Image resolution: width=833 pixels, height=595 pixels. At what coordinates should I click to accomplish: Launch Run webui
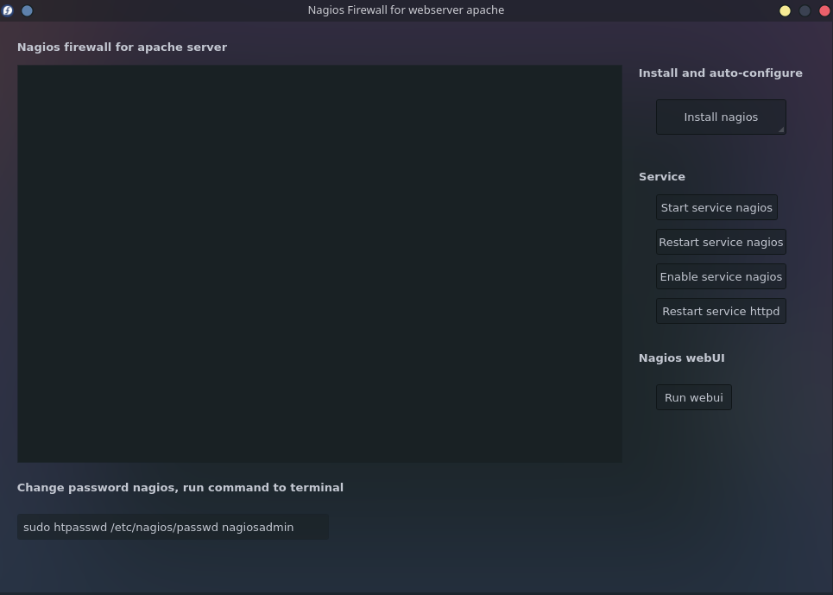693,397
